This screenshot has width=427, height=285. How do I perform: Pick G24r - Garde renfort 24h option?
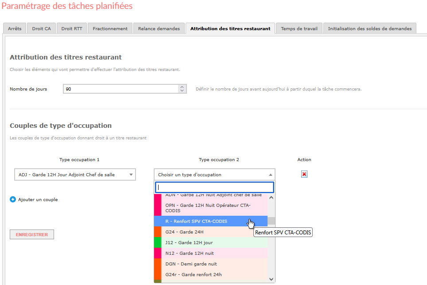pos(211,274)
